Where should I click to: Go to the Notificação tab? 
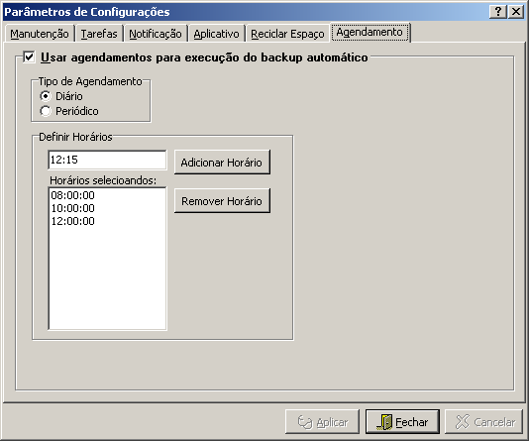pos(156,34)
